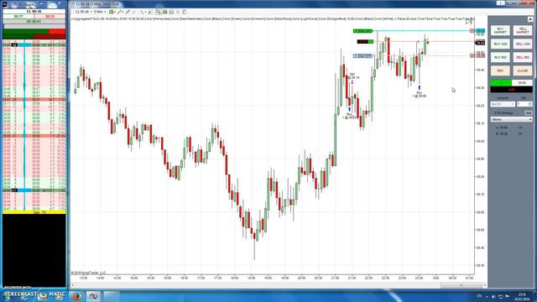Viewport: 537px width, 302px height.
Task: Click the volume icon in system tray
Action: pyautogui.click(x=493, y=296)
